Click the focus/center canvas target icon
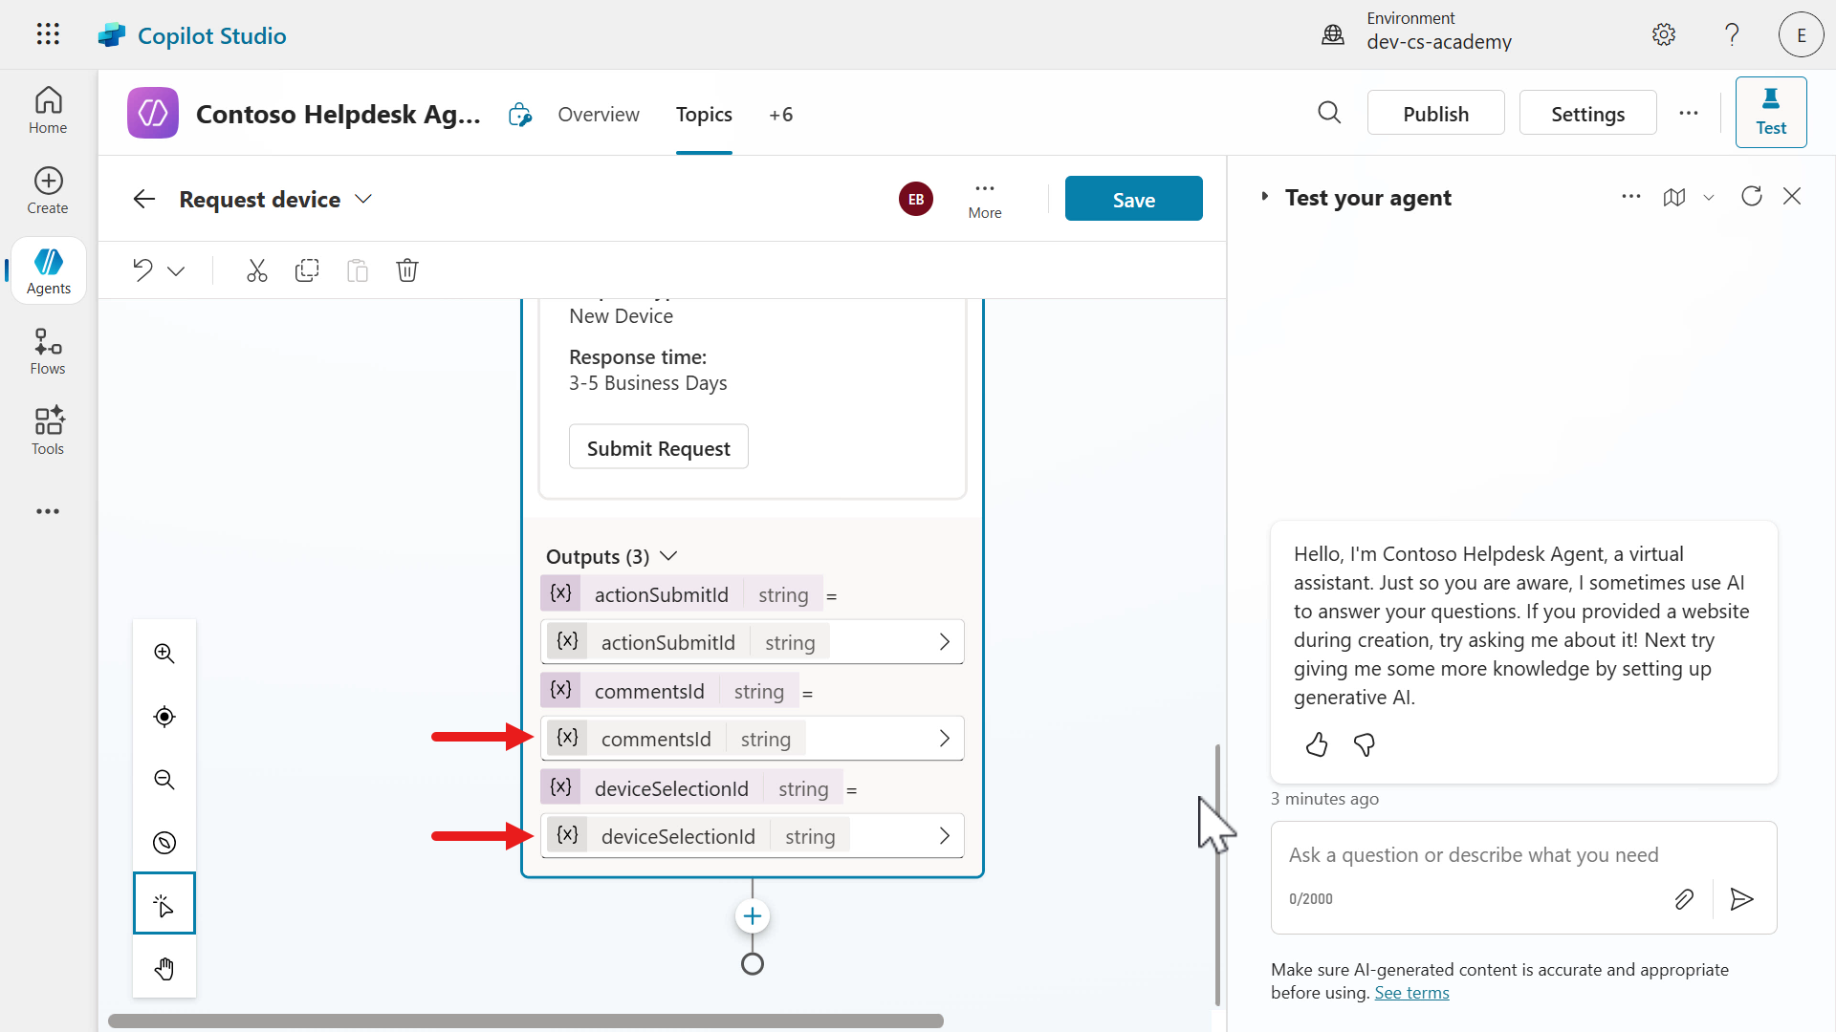Screen dimensions: 1836x1032 click(164, 717)
